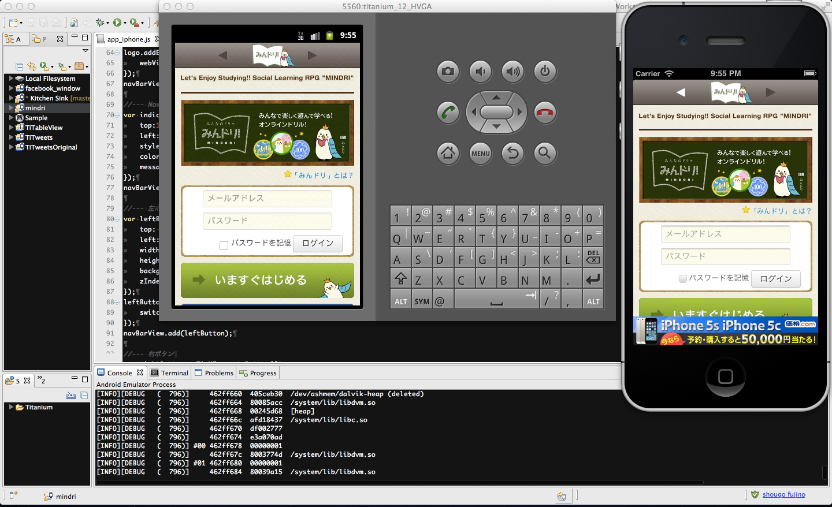832x507 pixels.
Task: Lower volume with the emulator volume-down button
Action: pyautogui.click(x=480, y=72)
